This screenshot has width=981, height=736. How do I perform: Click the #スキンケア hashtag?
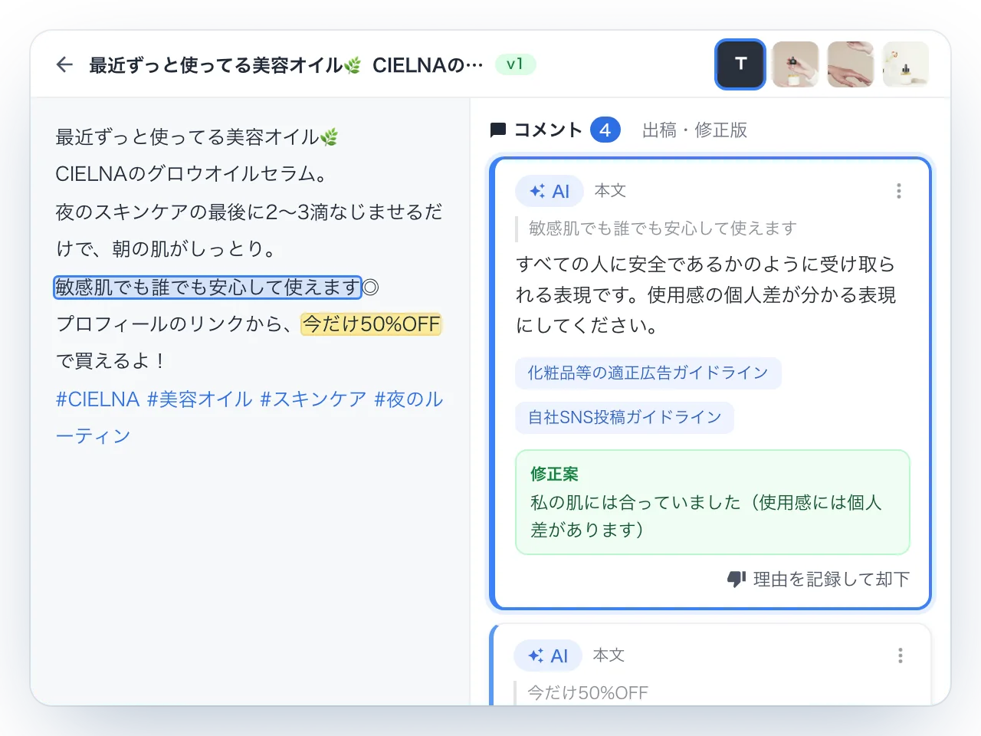313,399
